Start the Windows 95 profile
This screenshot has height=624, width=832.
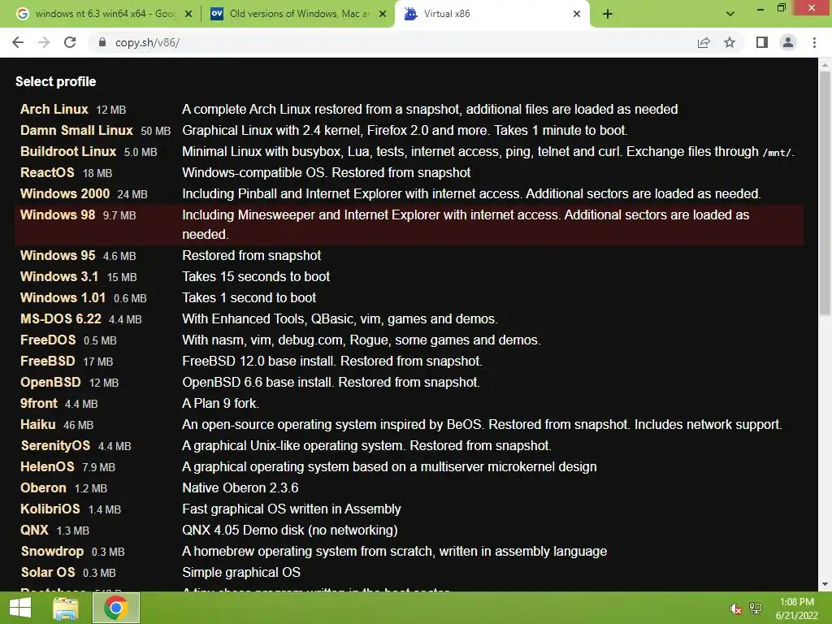click(58, 255)
